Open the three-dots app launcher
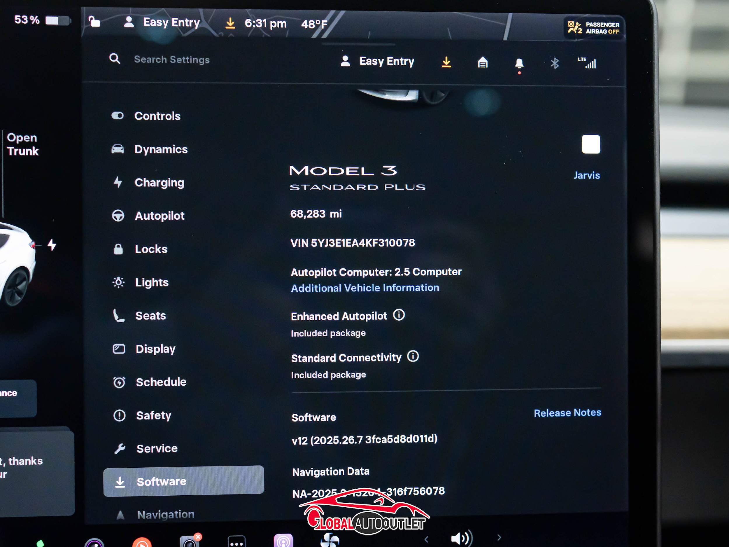Viewport: 729px width, 547px height. [236, 542]
